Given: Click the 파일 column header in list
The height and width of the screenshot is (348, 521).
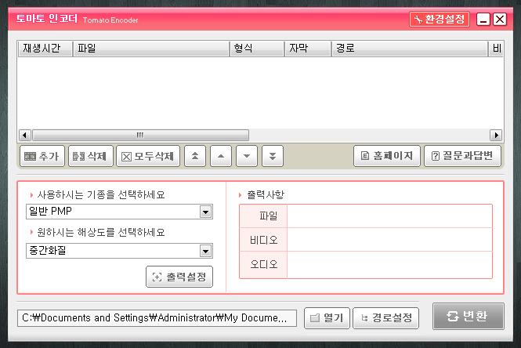Looking at the screenshot, I should coord(151,49).
